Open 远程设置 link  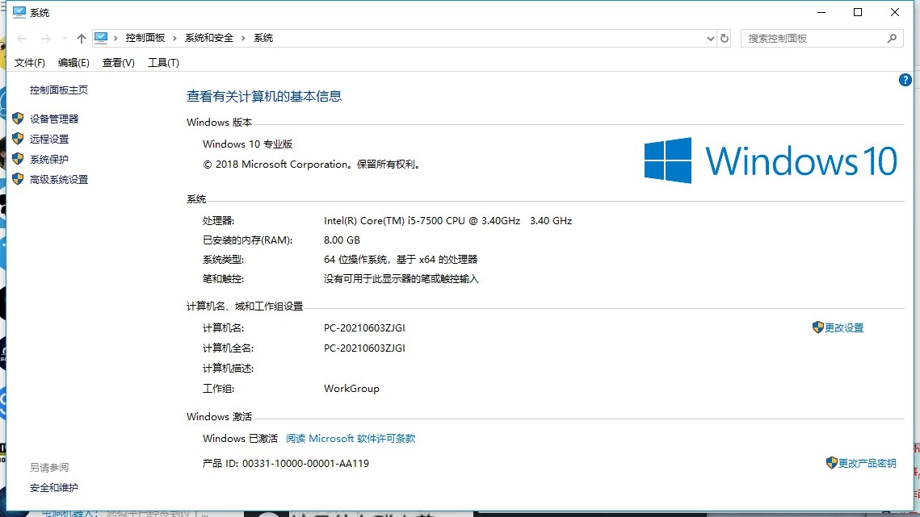click(49, 139)
